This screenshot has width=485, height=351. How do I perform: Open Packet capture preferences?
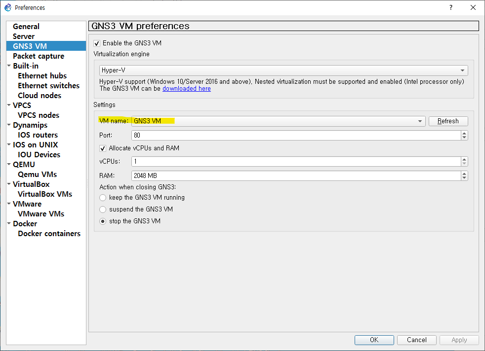pos(39,56)
